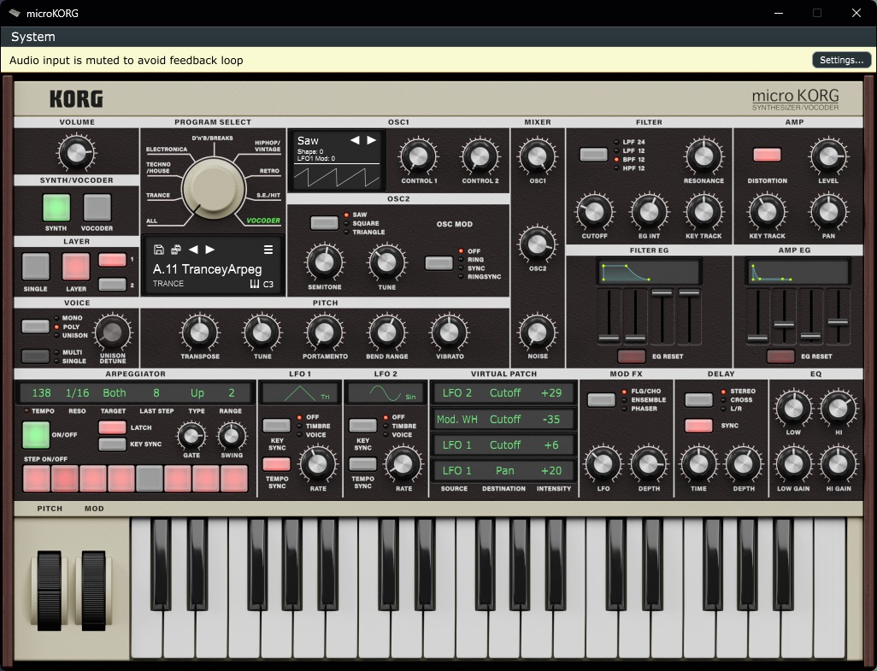Click the Mod FX Depth knob

click(649, 463)
